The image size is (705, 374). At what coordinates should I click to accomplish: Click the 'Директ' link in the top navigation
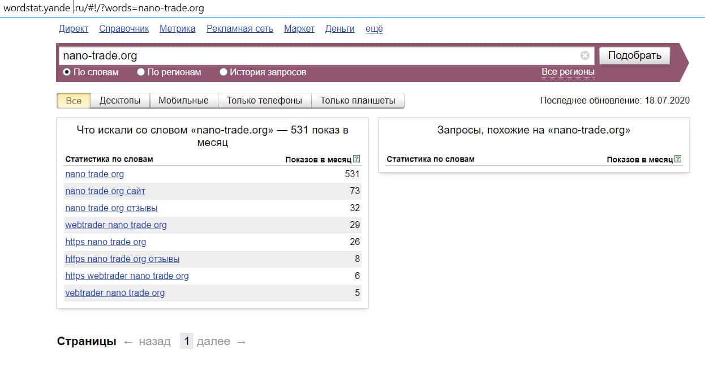[x=74, y=29]
